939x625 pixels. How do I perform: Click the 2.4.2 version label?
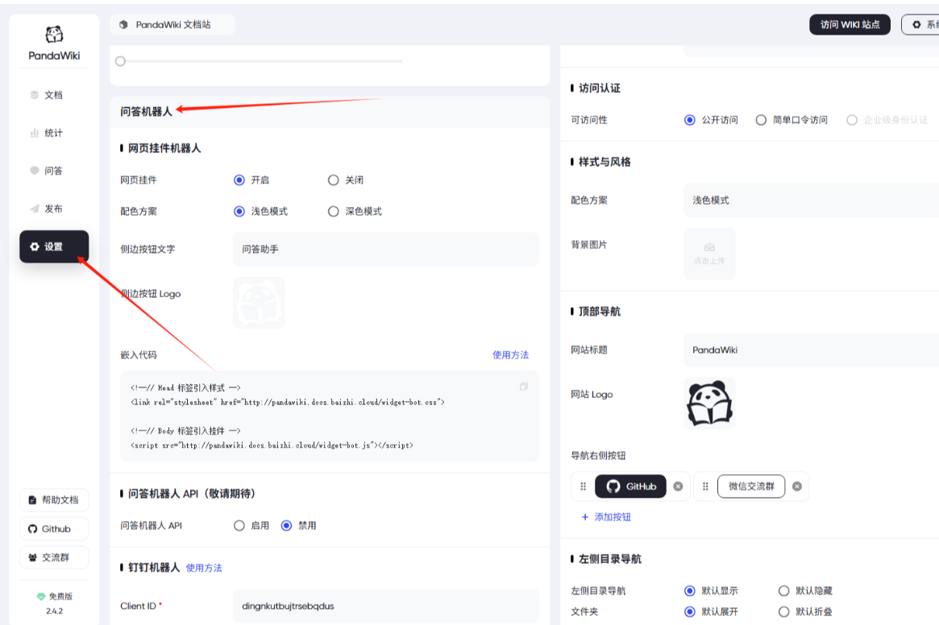point(55,611)
